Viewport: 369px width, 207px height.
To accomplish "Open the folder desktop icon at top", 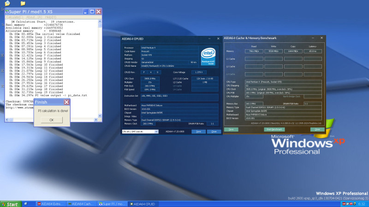I will click(x=23, y=3).
